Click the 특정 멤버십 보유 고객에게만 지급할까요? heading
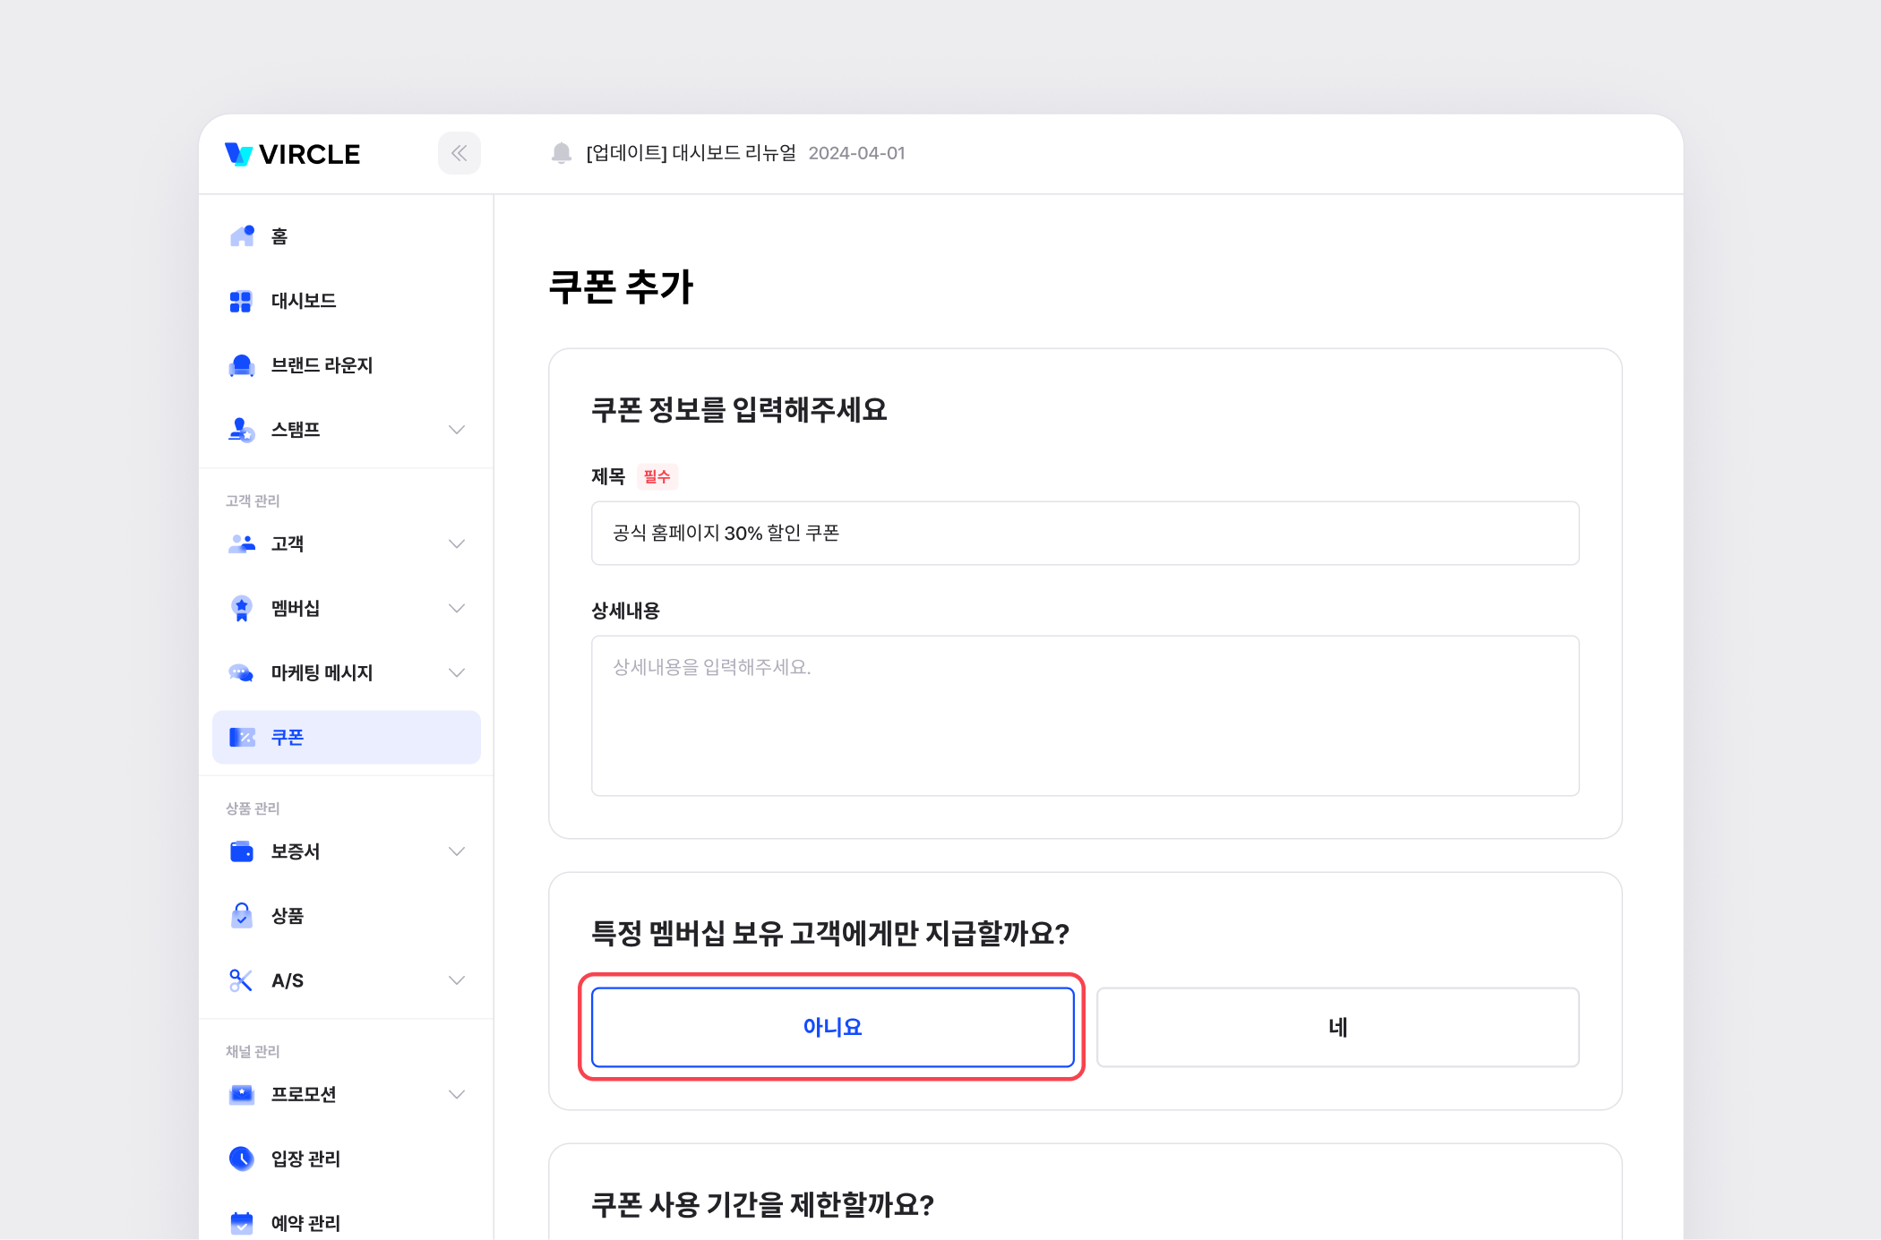The image size is (1881, 1240). pos(830,934)
